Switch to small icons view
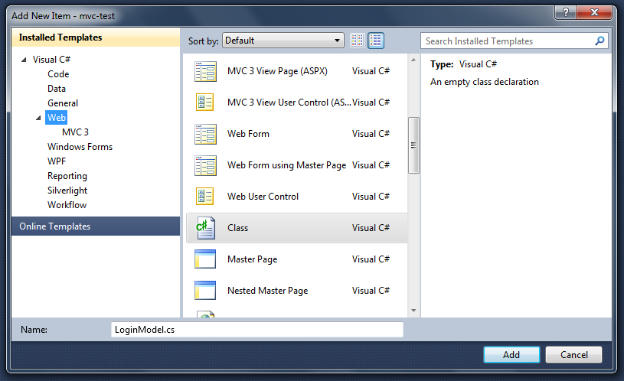The image size is (624, 381). [358, 41]
